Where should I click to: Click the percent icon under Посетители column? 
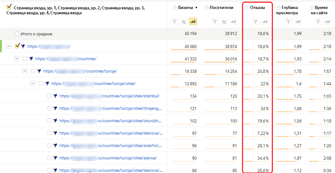[x=224, y=21]
